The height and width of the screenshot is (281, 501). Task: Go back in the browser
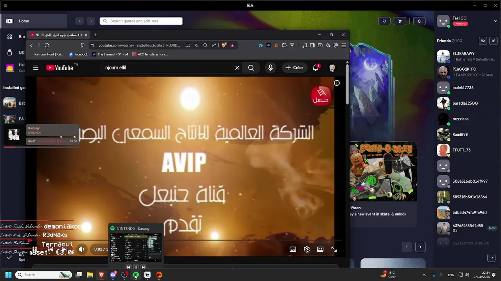point(31,45)
